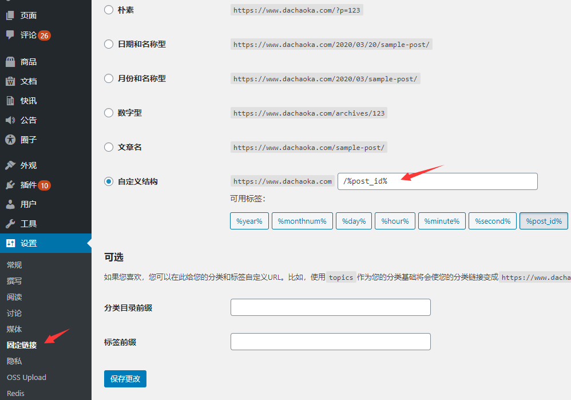
Task: Open Redis submenu item
Action: tap(15, 394)
